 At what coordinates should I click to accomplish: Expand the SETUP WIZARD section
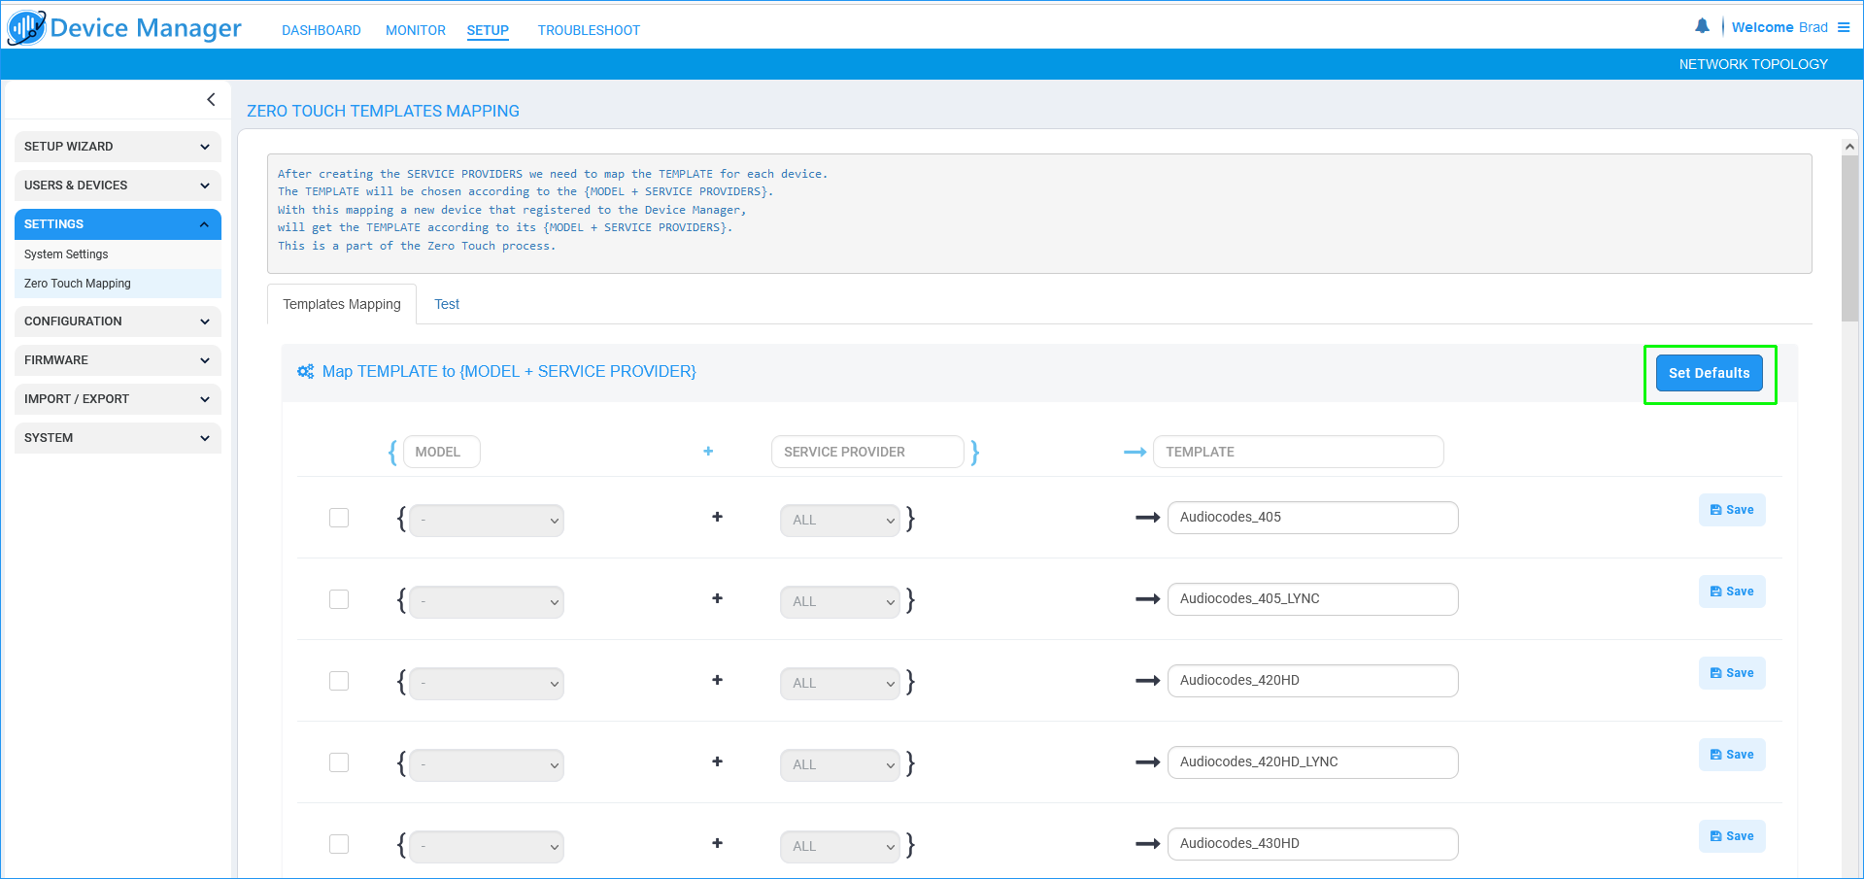tap(118, 147)
